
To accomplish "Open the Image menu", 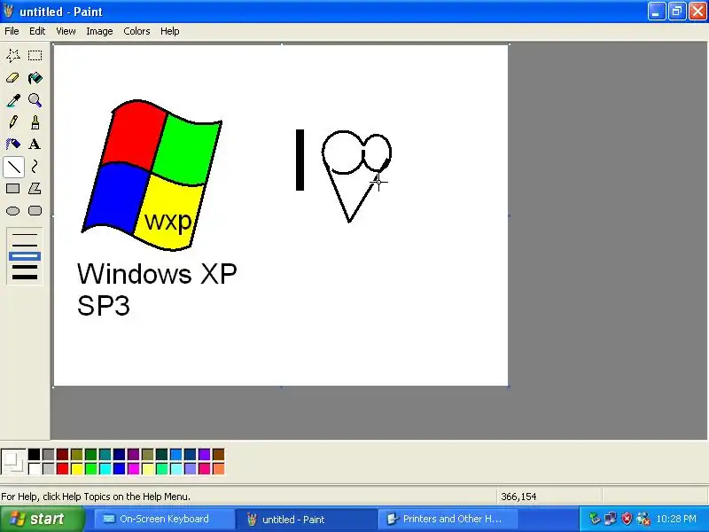I will click(x=99, y=31).
